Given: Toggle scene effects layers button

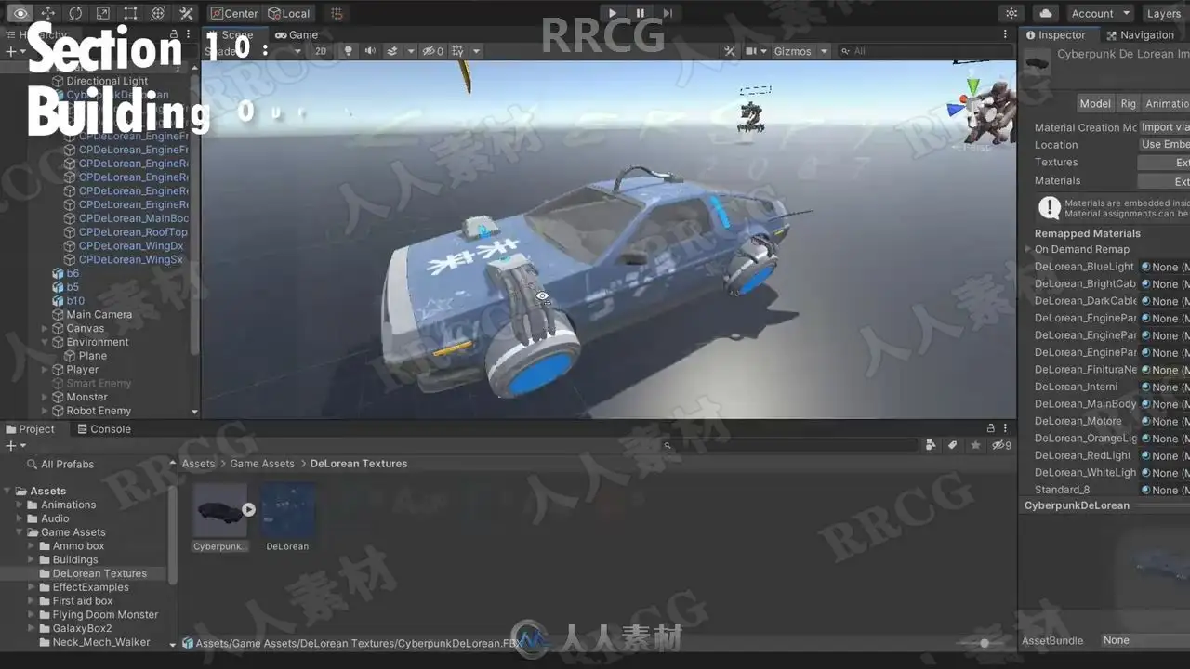Looking at the screenshot, I should coord(392,51).
